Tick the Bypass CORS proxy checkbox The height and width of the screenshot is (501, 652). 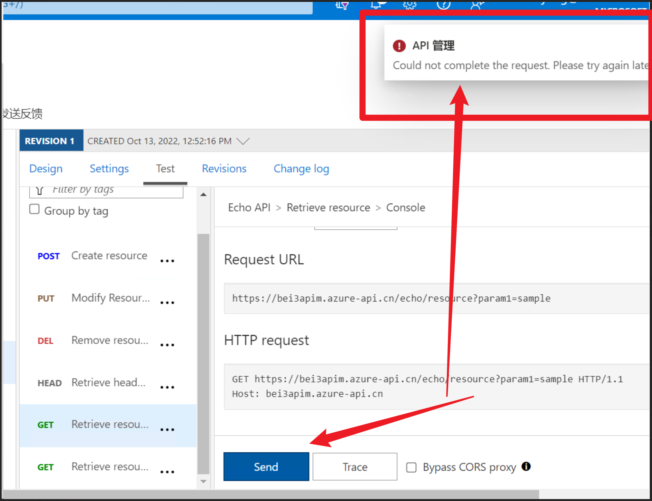411,467
